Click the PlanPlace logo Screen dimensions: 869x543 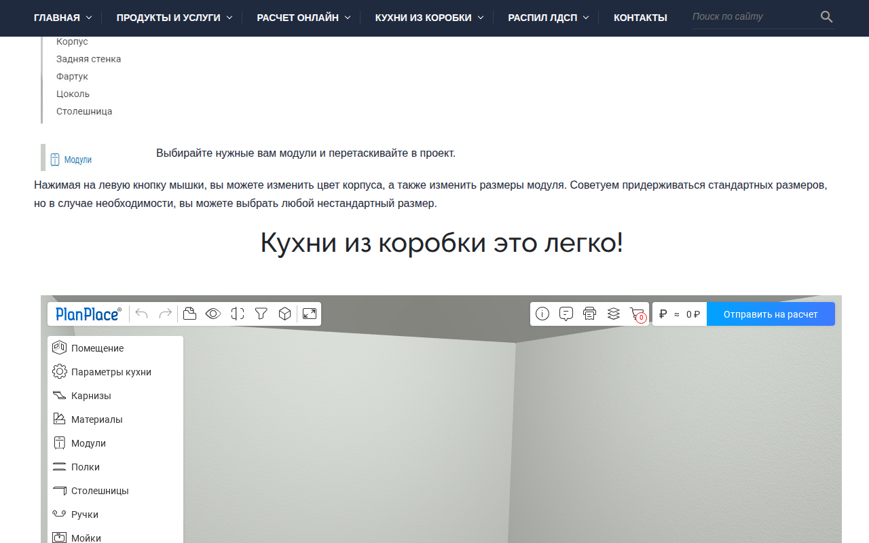click(x=88, y=314)
